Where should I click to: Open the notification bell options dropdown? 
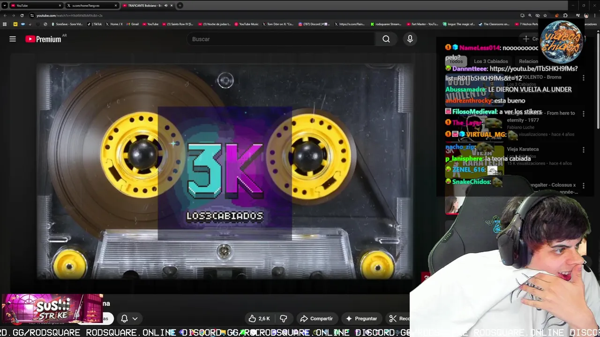pyautogui.click(x=129, y=318)
